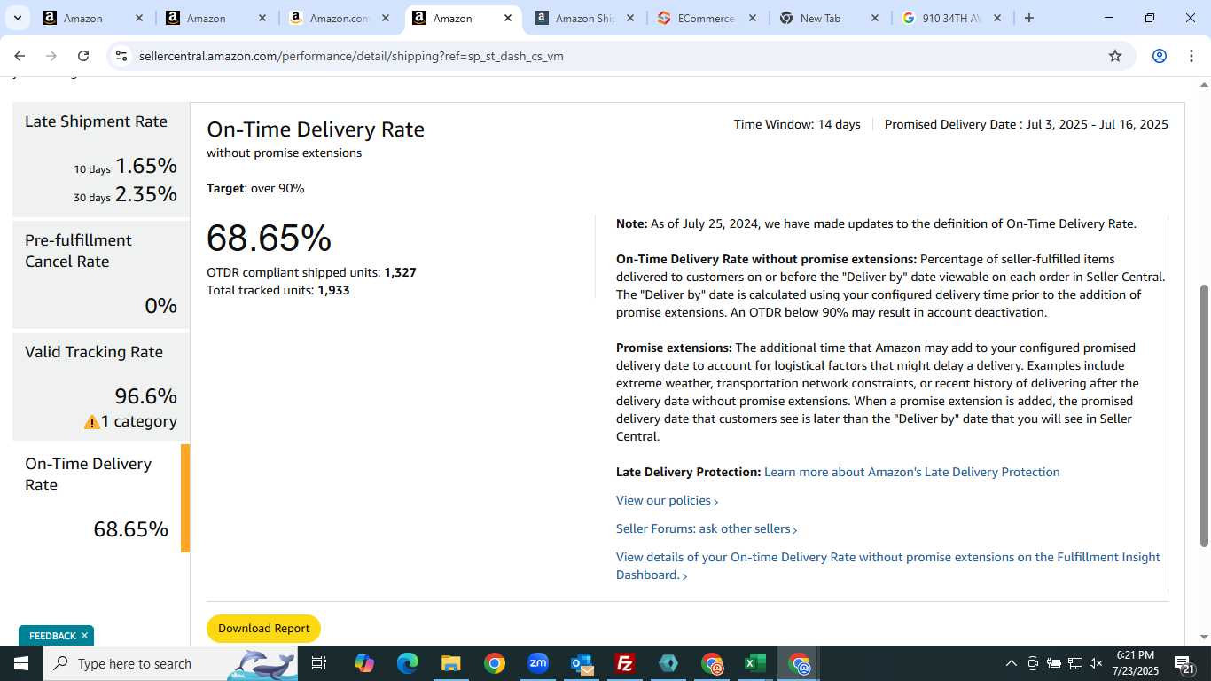Launch Excel from the taskbar

(754, 663)
